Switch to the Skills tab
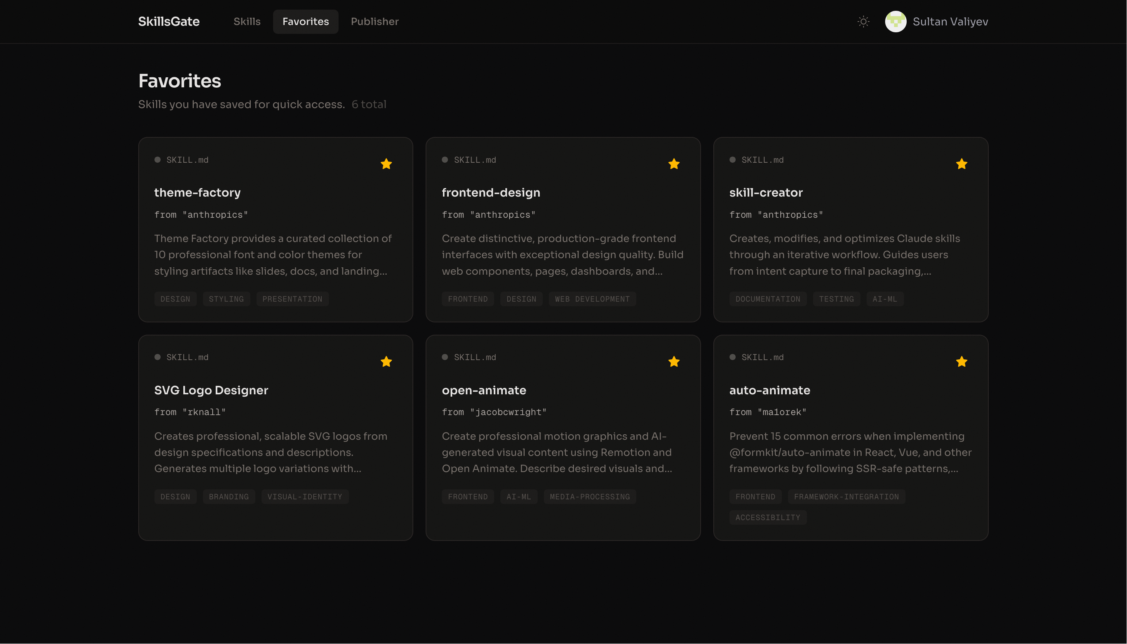Viewport: 1127px width, 644px height. coord(247,22)
